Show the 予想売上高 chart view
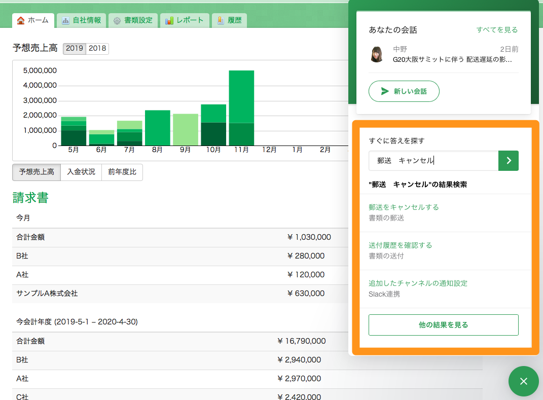Viewport: 543px width, 400px height. [x=37, y=172]
